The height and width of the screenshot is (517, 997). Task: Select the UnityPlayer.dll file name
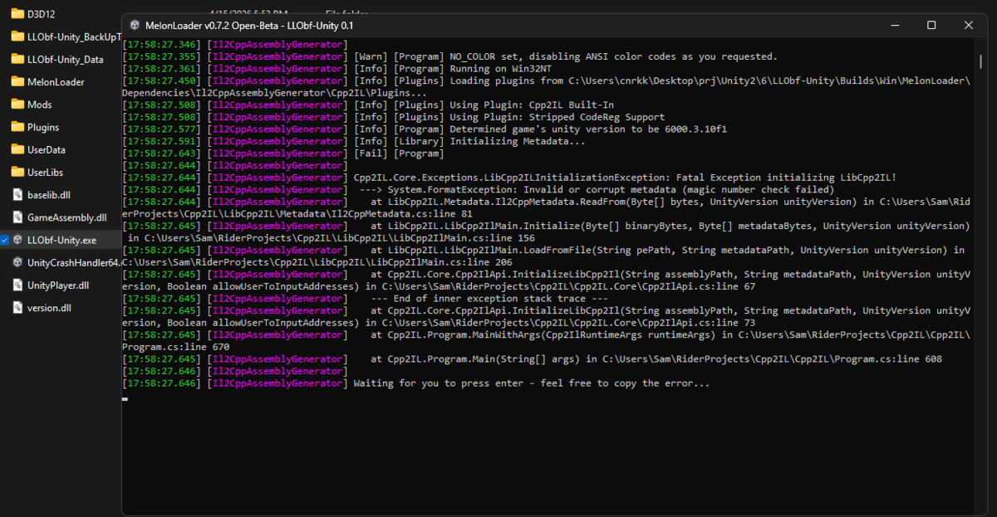(x=58, y=285)
